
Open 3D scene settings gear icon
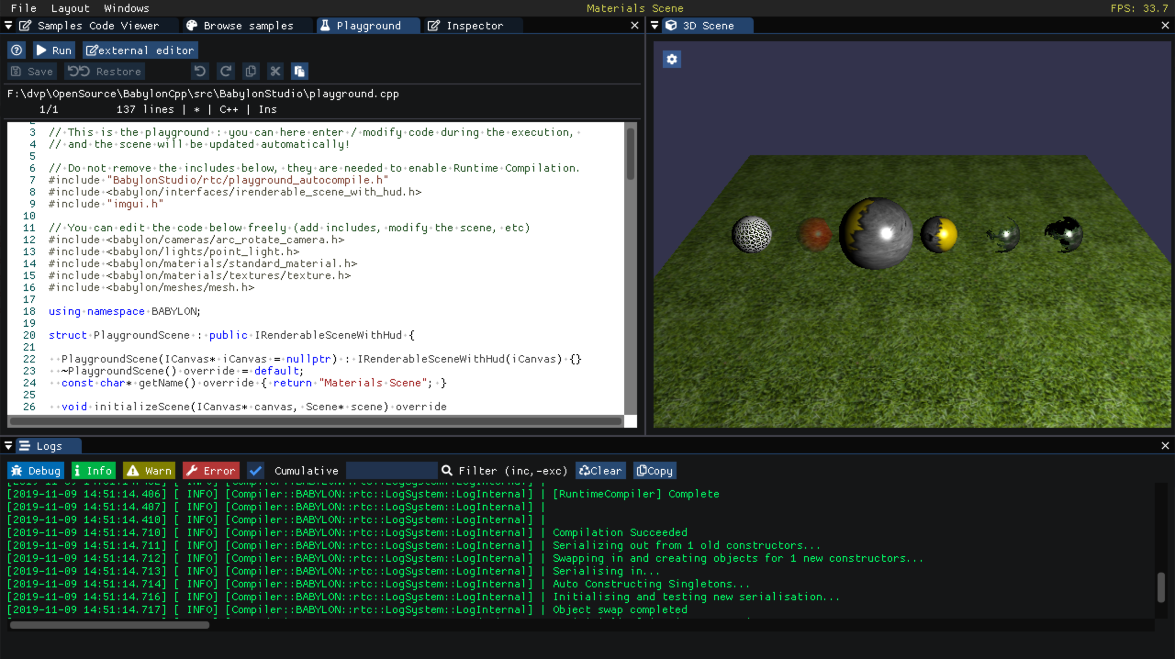pyautogui.click(x=671, y=59)
